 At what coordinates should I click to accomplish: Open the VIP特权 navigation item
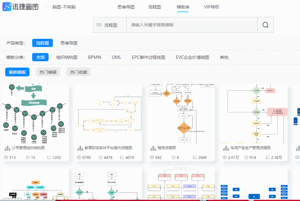211,7
